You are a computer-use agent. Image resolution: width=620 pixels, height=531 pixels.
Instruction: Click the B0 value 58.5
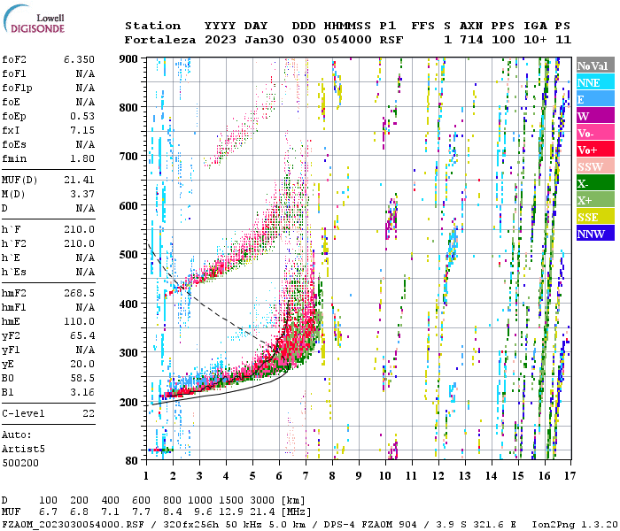[x=82, y=379]
